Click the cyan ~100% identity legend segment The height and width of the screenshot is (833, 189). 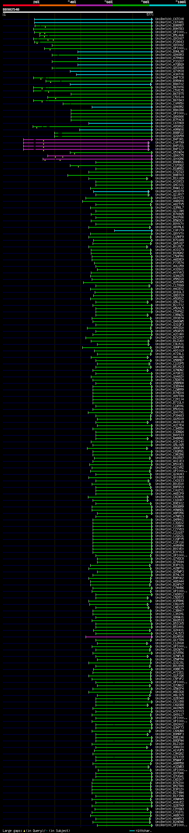[168, 5]
